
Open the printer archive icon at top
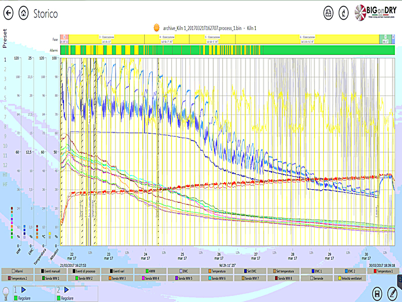coord(329,13)
